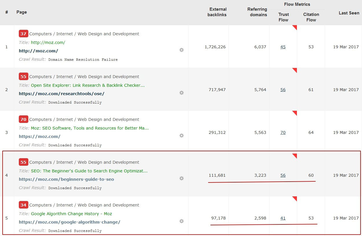This screenshot has width=362, height=236.
Task: Open gear menu for beginners-guide-to-seo row
Action: [181, 178]
